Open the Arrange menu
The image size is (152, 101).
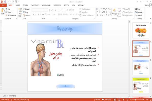pyautogui.click(x=114, y=12)
